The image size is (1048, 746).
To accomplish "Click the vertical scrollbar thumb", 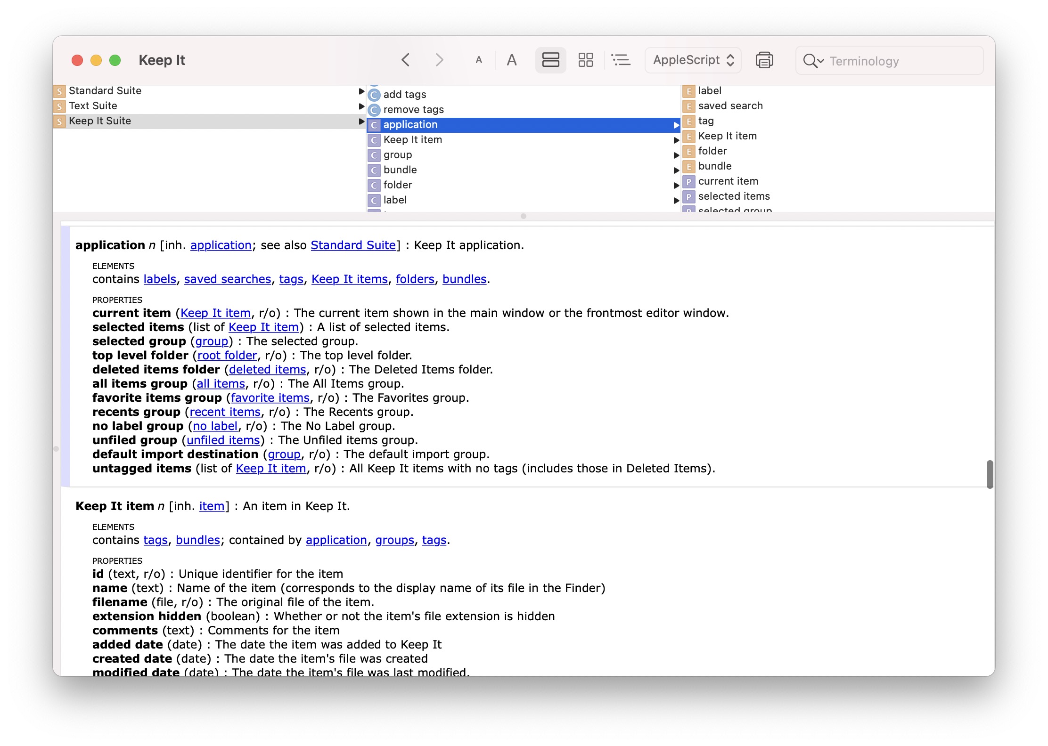I will (990, 474).
